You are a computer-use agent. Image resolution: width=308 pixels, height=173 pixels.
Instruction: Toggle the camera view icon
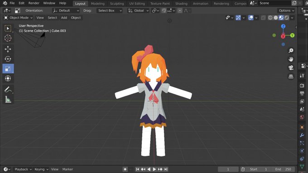coord(291,68)
